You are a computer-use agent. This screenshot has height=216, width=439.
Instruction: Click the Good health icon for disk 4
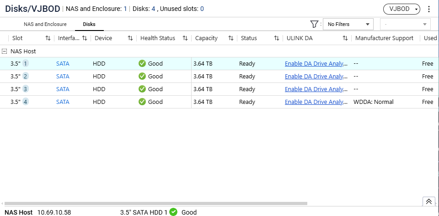tap(142, 102)
